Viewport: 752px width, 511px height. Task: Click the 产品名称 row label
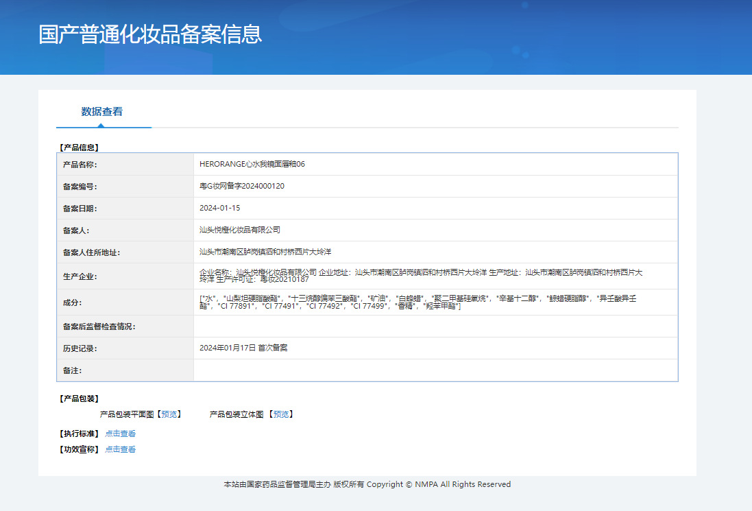[x=80, y=165]
